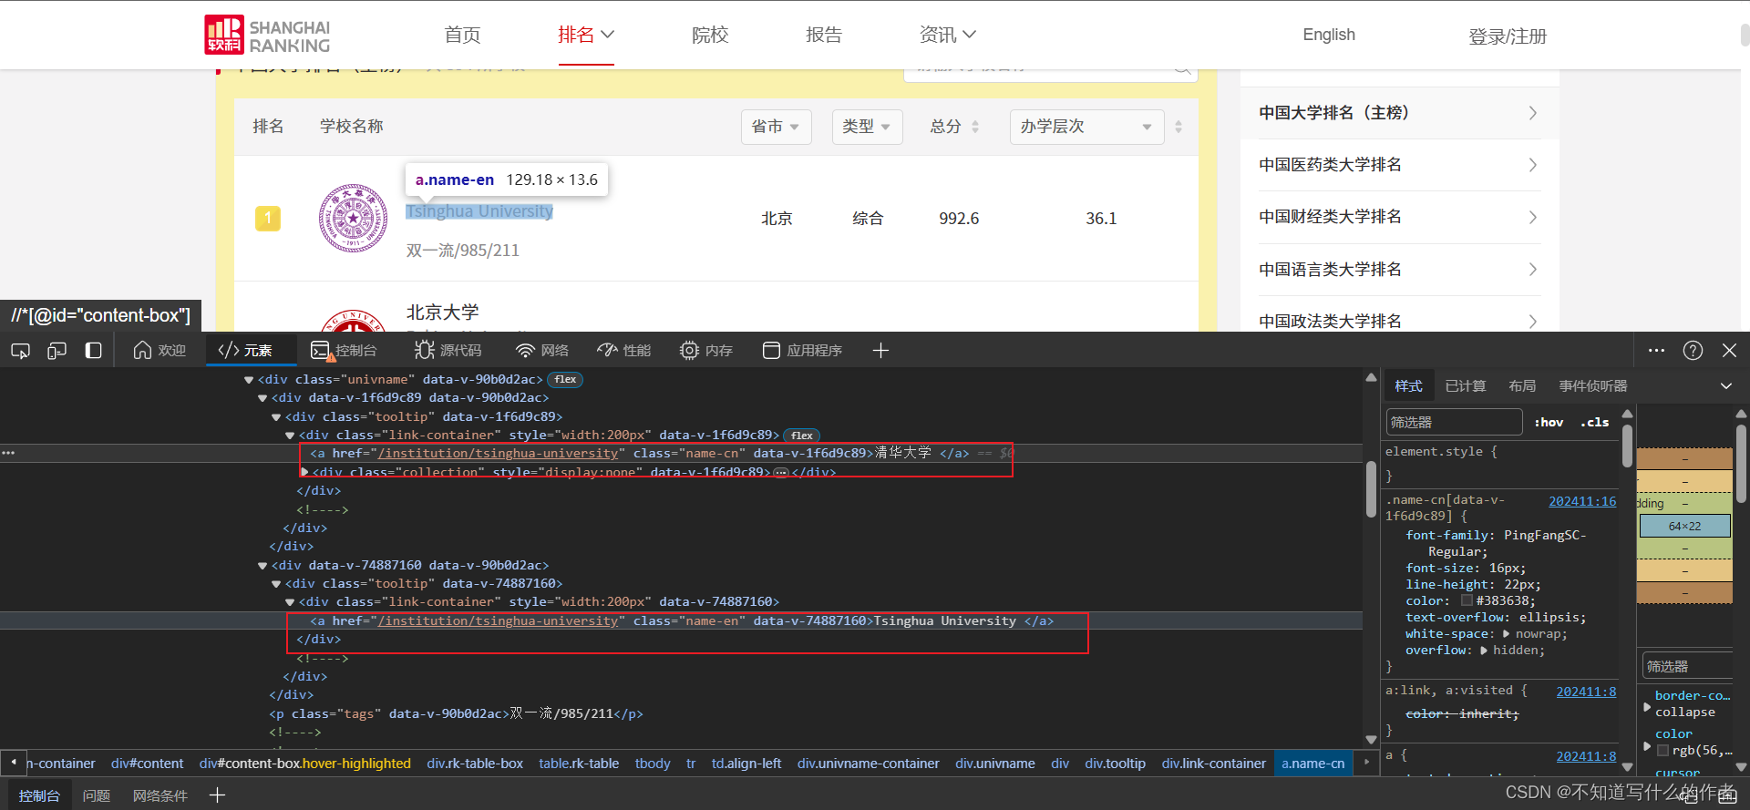
Task: Open the 网络 network tab
Action: click(542, 351)
